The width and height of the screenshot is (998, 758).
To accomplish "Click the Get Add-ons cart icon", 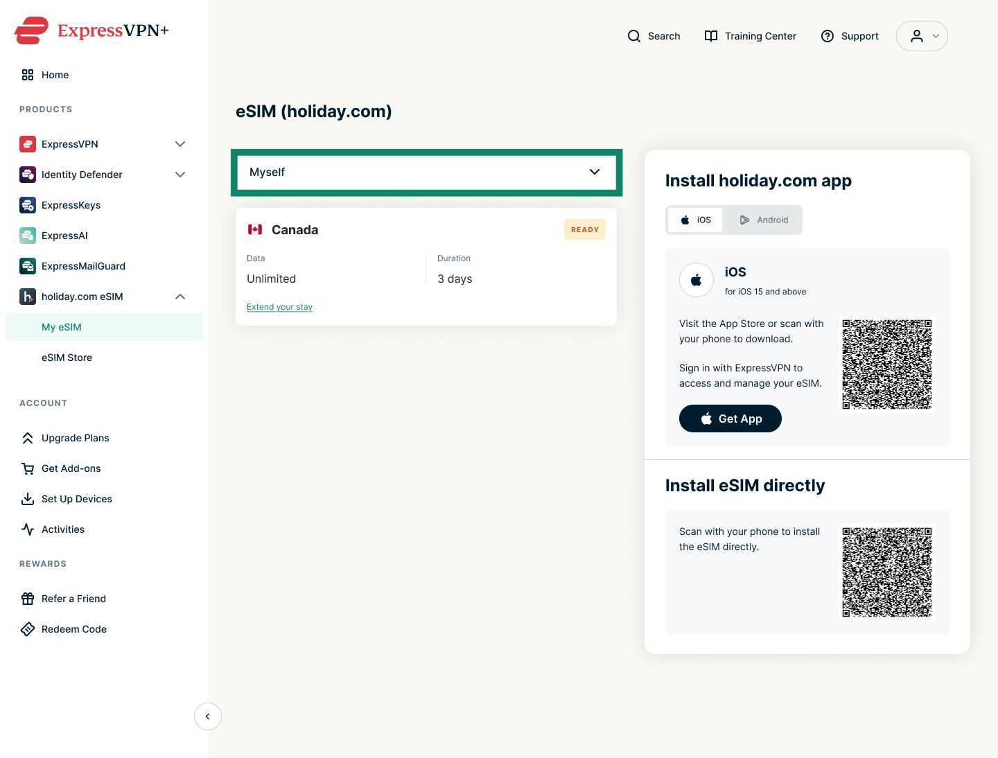I will point(28,468).
